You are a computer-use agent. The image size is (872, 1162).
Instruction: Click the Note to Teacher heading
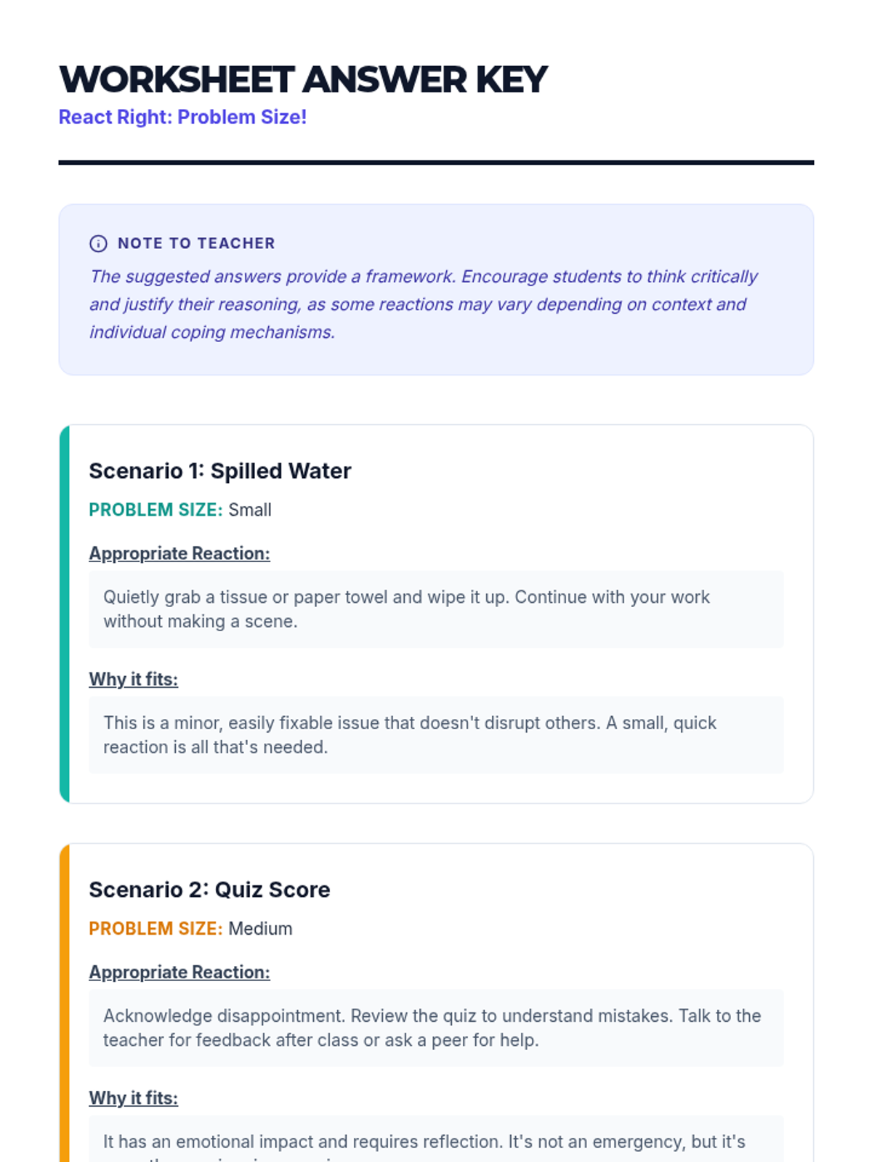pos(196,243)
